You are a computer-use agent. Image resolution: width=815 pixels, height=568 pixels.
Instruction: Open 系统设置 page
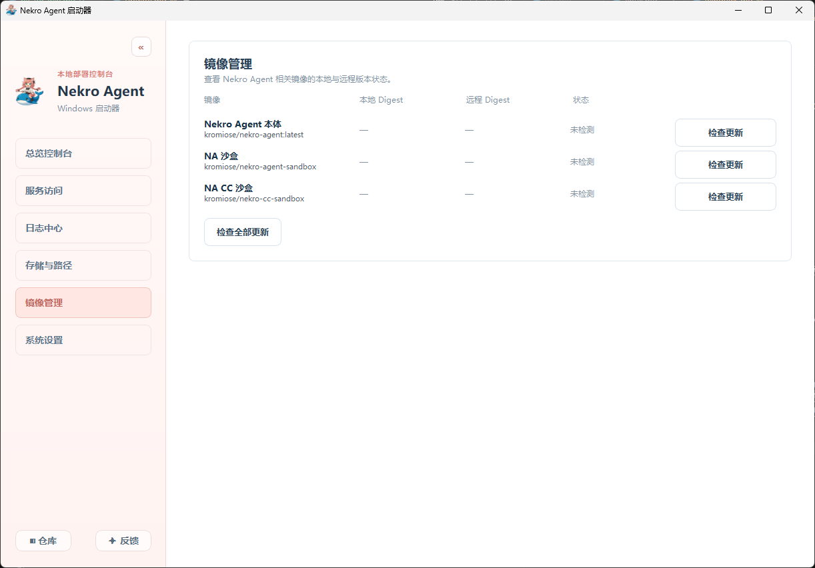(x=83, y=340)
